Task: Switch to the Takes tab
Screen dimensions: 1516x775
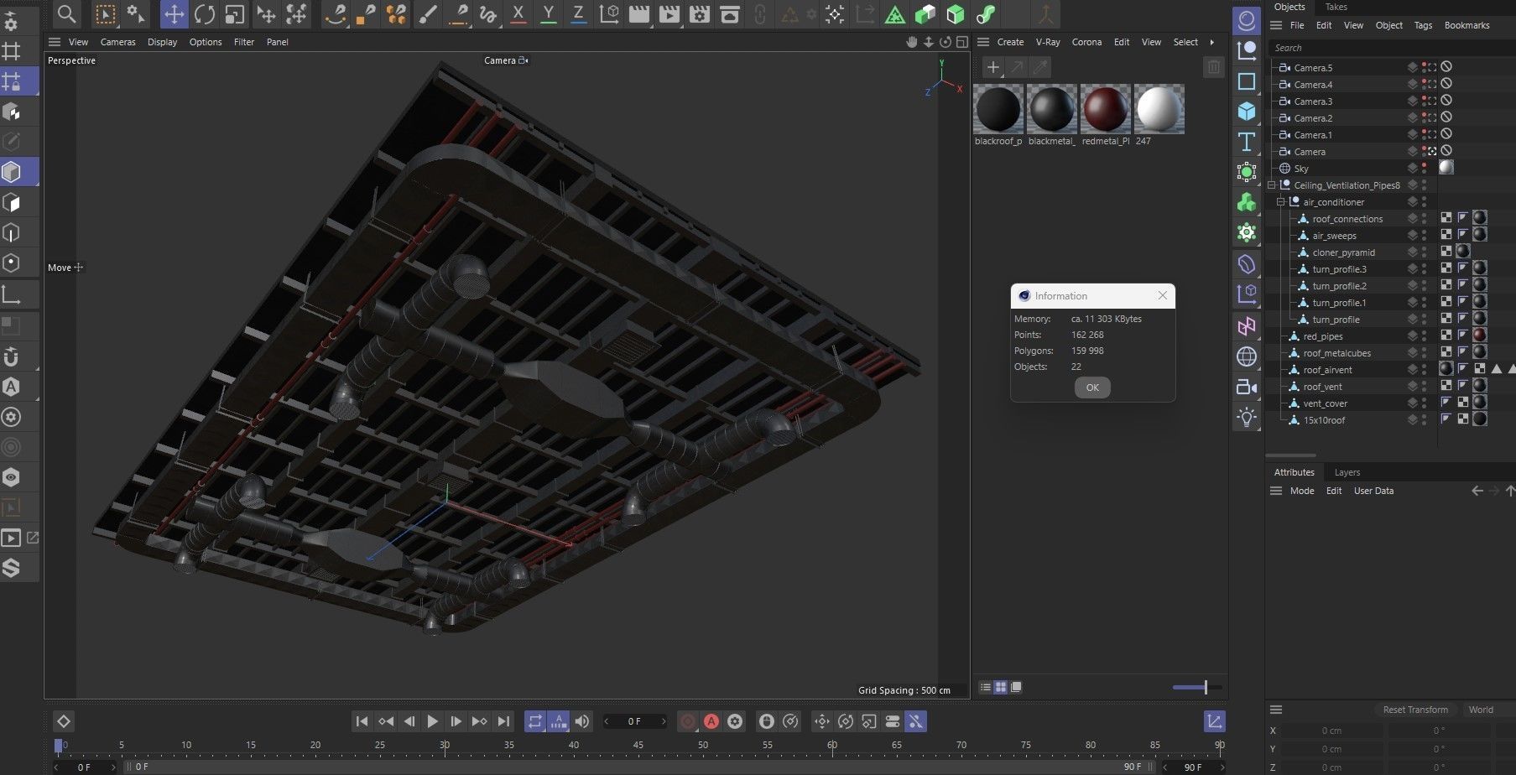Action: point(1336,7)
